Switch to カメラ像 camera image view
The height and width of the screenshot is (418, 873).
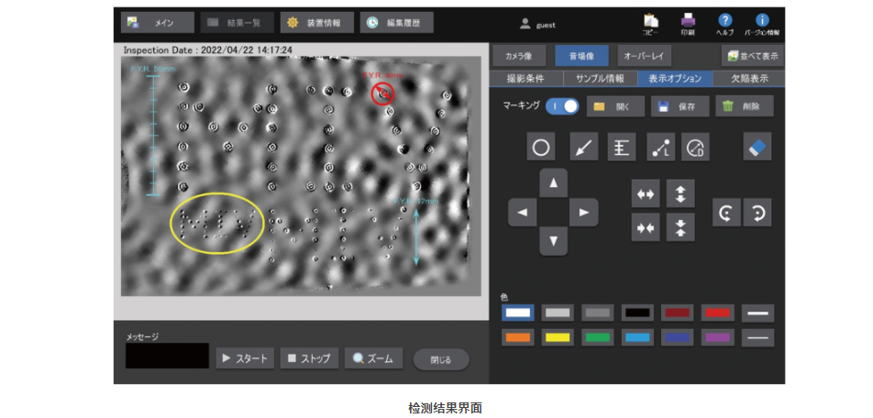point(520,56)
